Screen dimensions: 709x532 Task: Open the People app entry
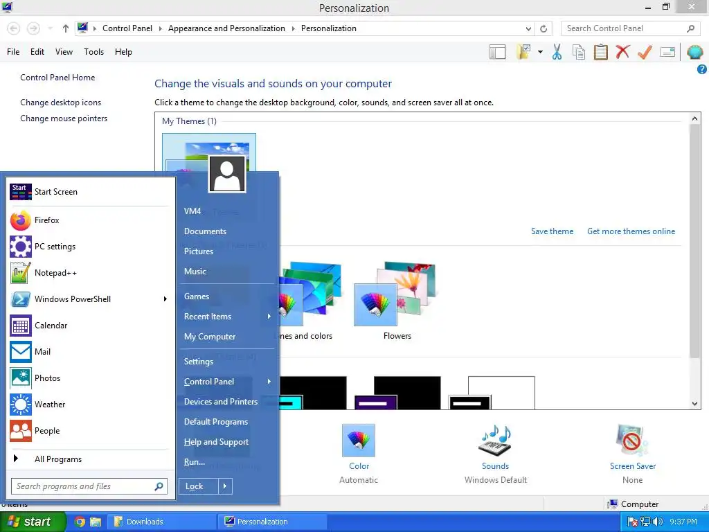coord(89,431)
